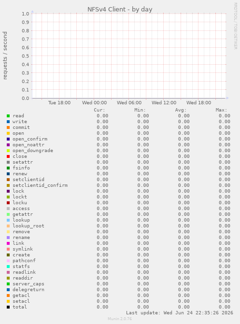Click the graph title NFSv4 Client - by day
This screenshot has height=324, width=240.
[120, 10]
